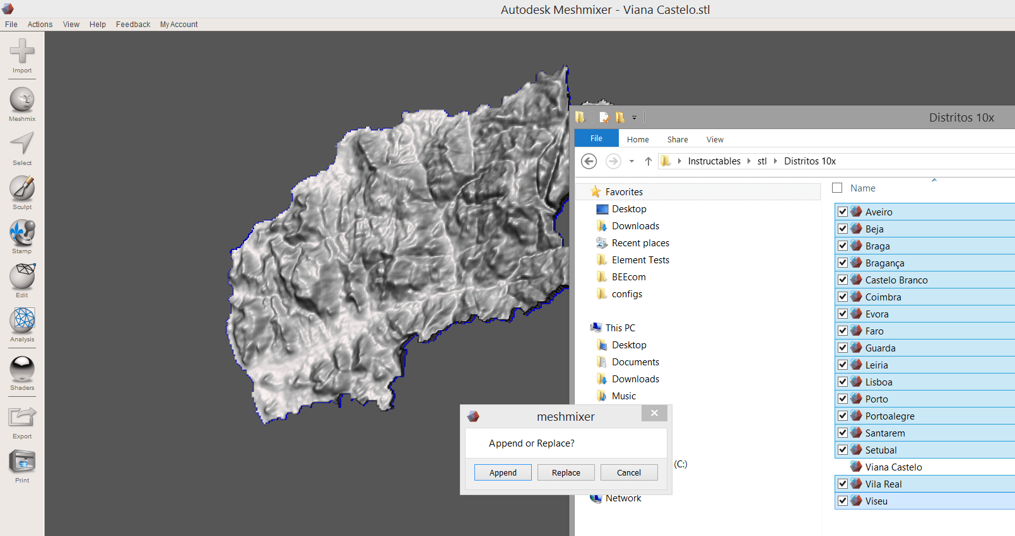Open the Meshmix tool
Viewport: 1015px width, 536px height.
(x=22, y=105)
